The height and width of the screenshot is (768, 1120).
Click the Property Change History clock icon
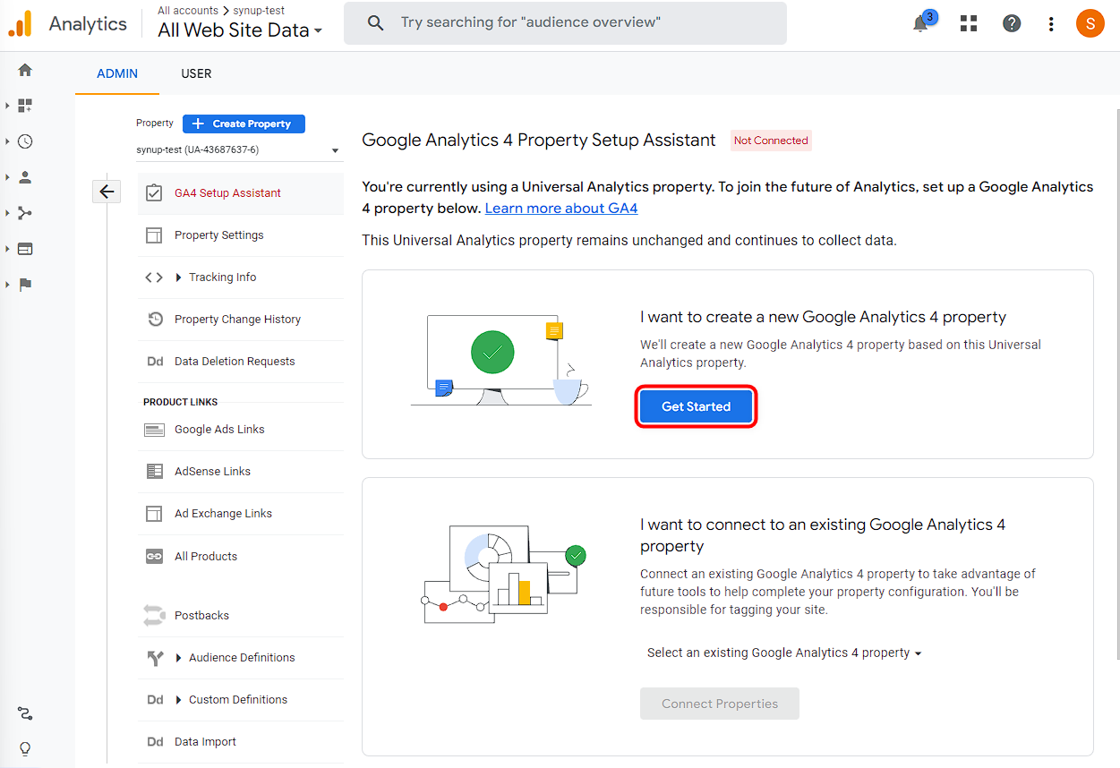pos(155,320)
